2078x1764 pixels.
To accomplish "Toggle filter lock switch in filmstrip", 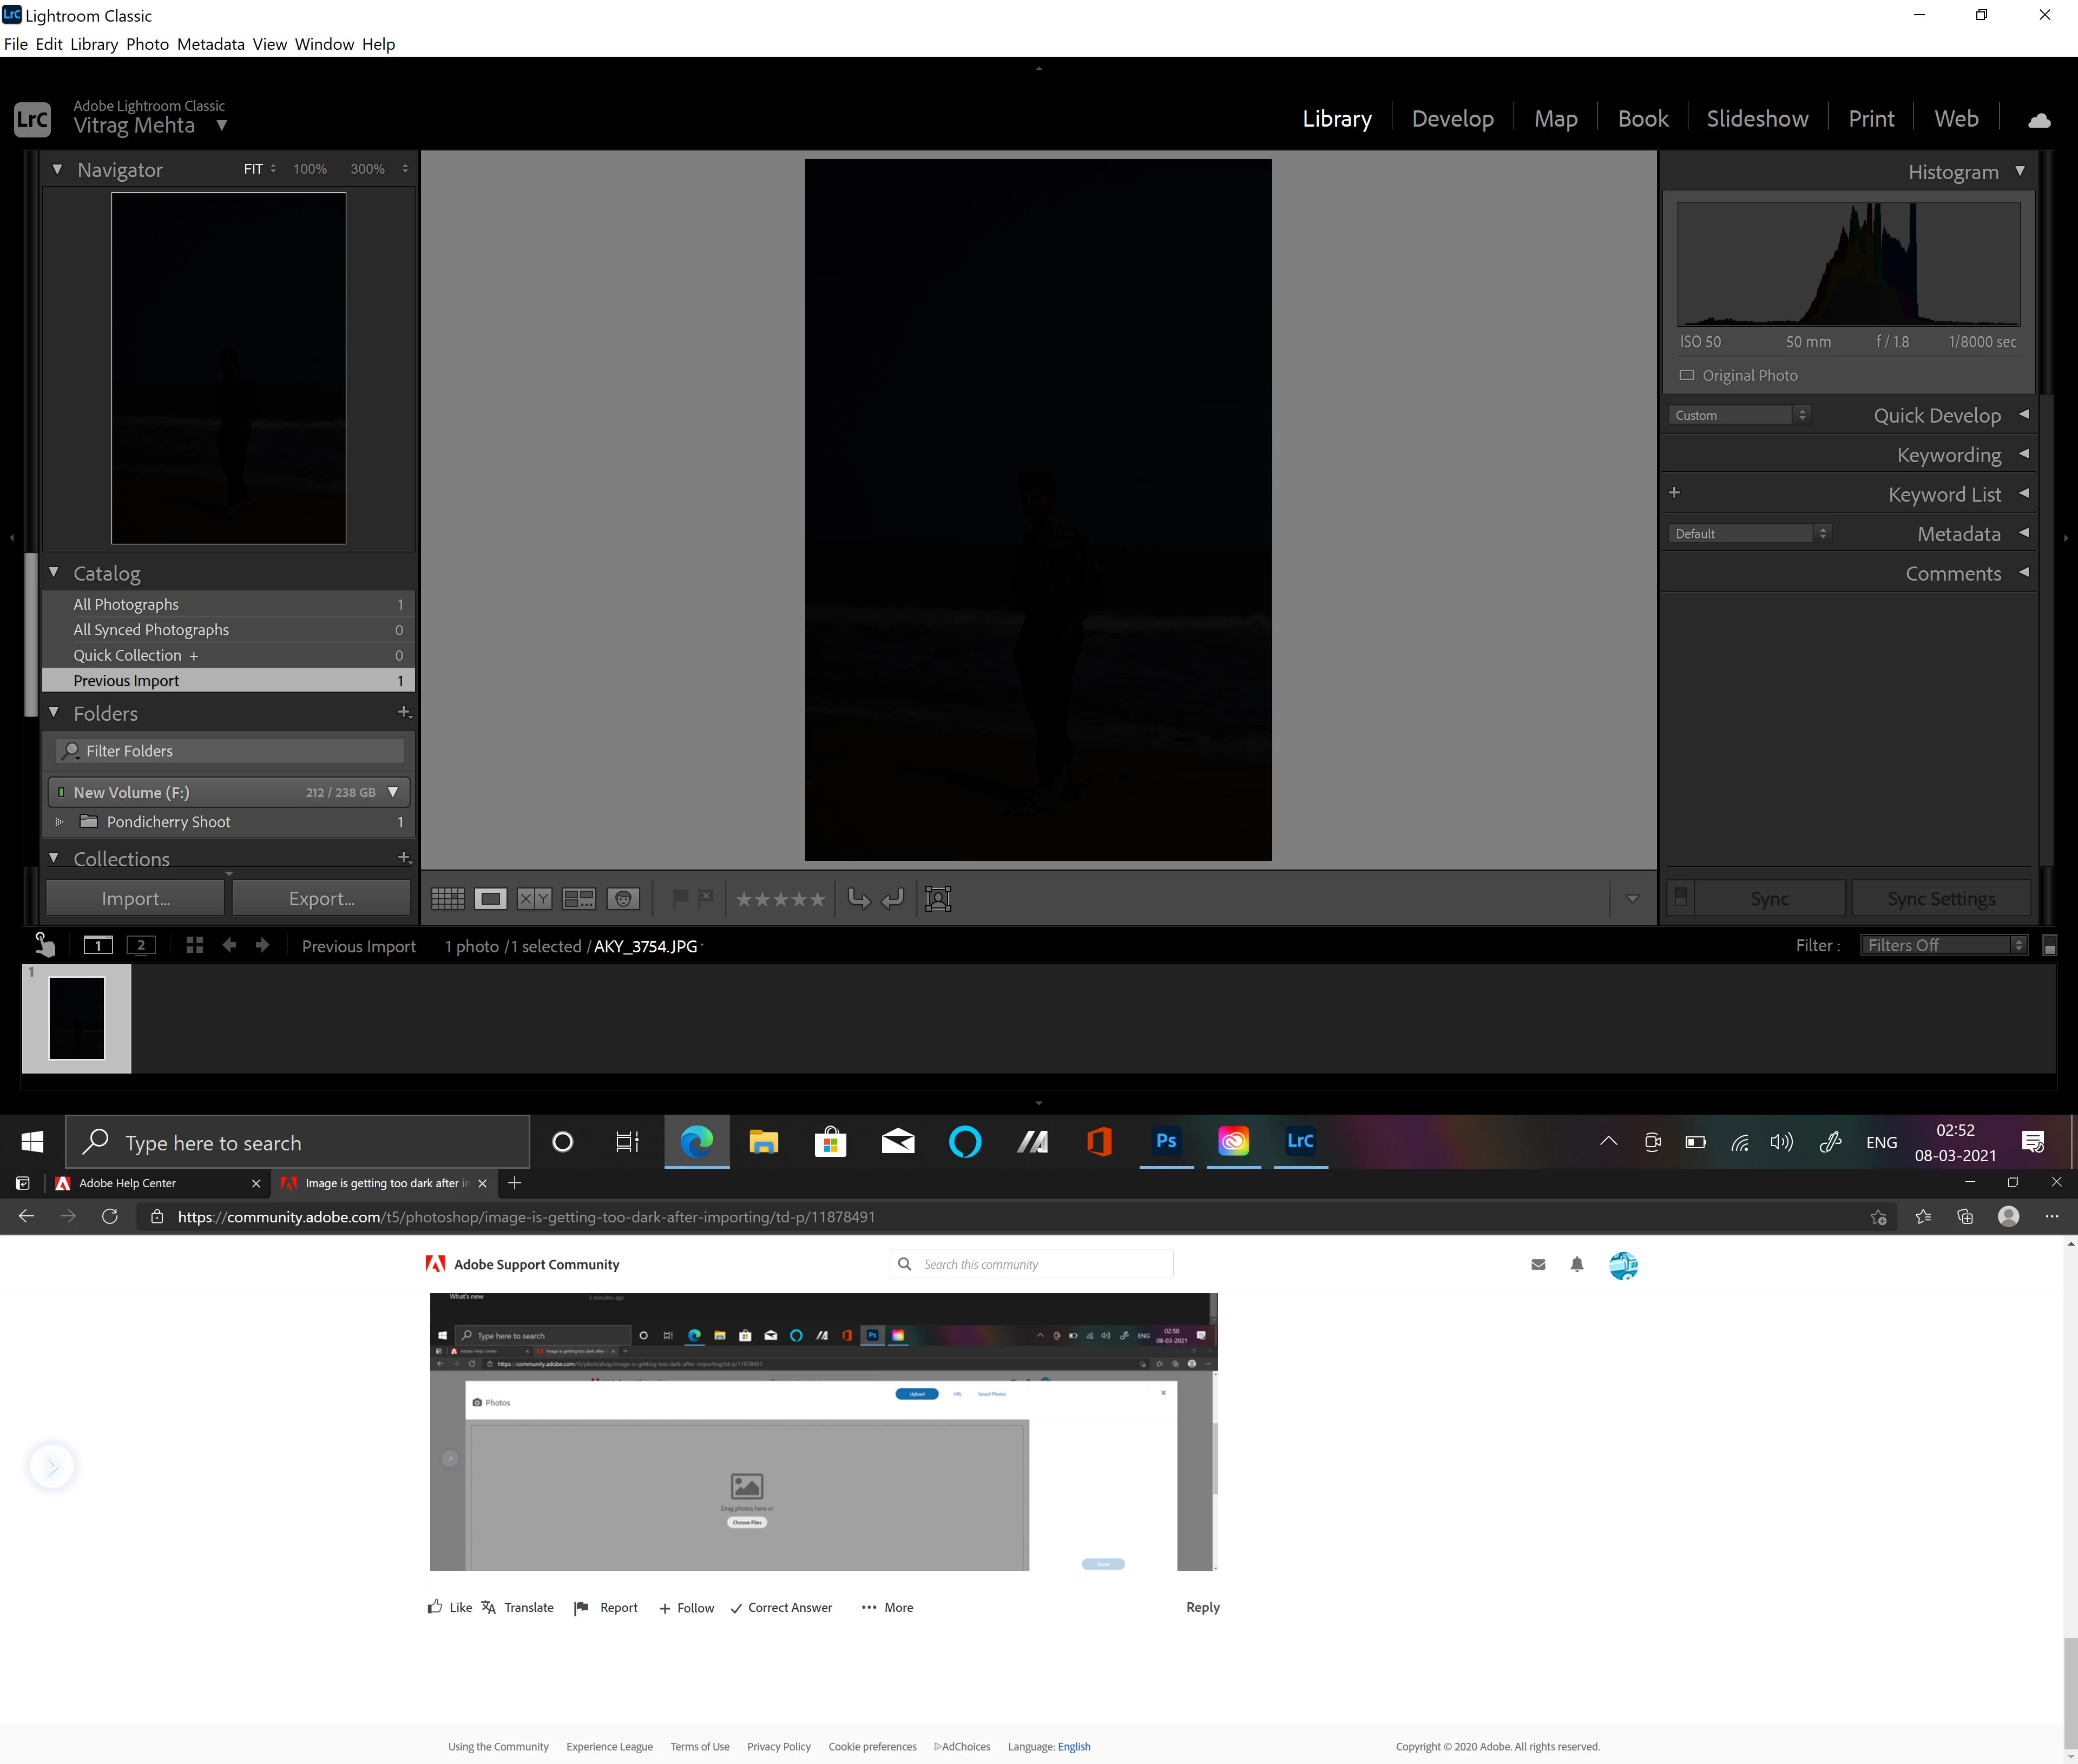I will tap(2049, 946).
